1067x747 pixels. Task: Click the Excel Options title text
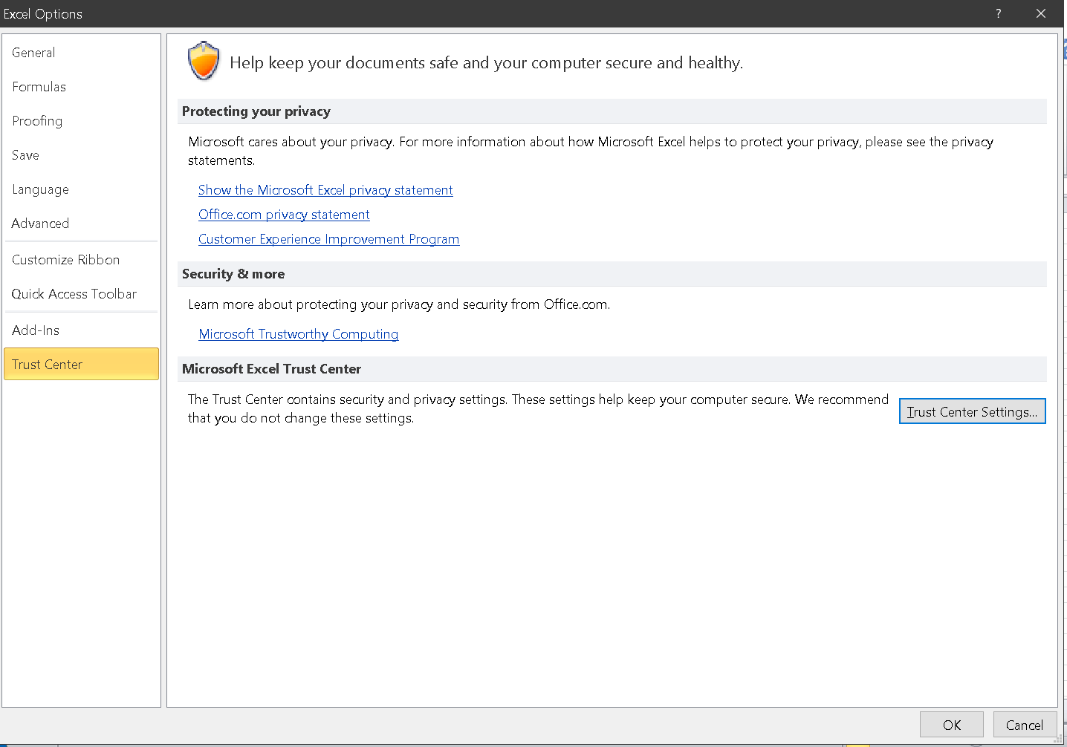pyautogui.click(x=43, y=14)
